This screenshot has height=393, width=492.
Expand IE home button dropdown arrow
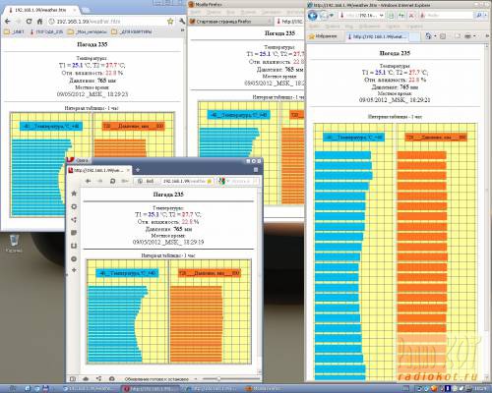click(435, 36)
